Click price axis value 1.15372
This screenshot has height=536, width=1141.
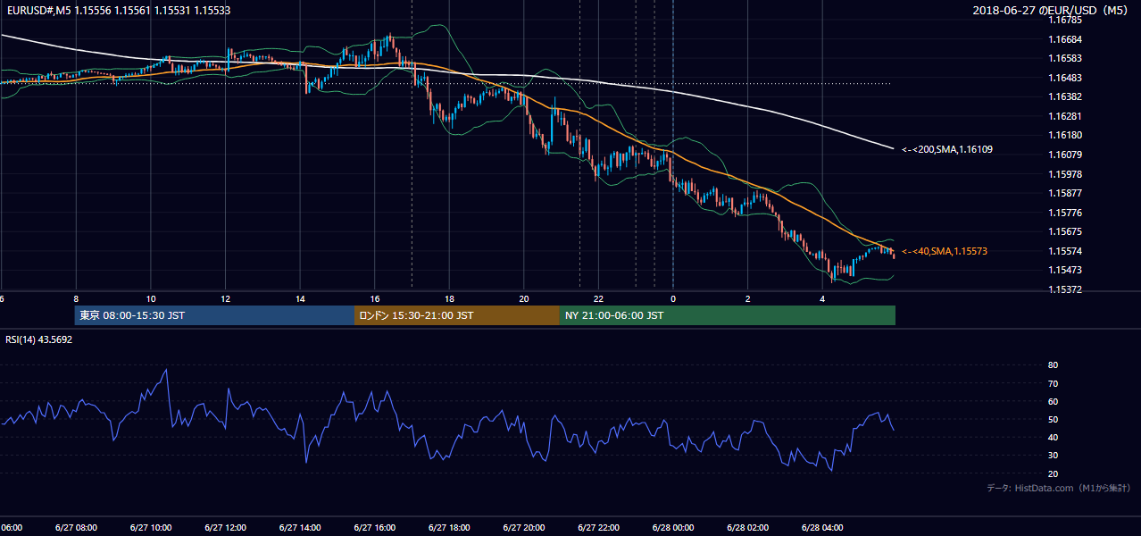1064,289
